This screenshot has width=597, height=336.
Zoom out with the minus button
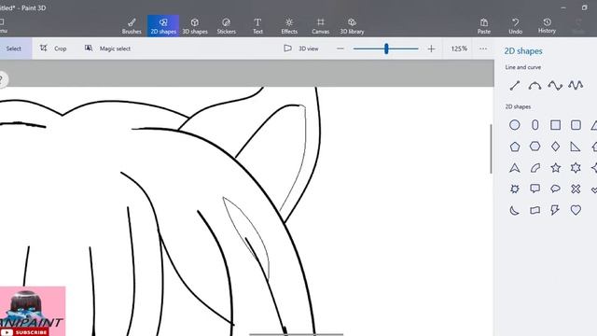click(340, 49)
